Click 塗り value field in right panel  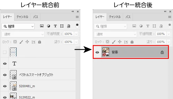(x=161, y=42)
